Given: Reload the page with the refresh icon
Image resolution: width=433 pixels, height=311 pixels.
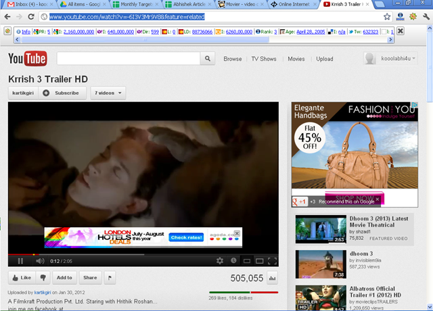Looking at the screenshot, I should click(x=31, y=17).
